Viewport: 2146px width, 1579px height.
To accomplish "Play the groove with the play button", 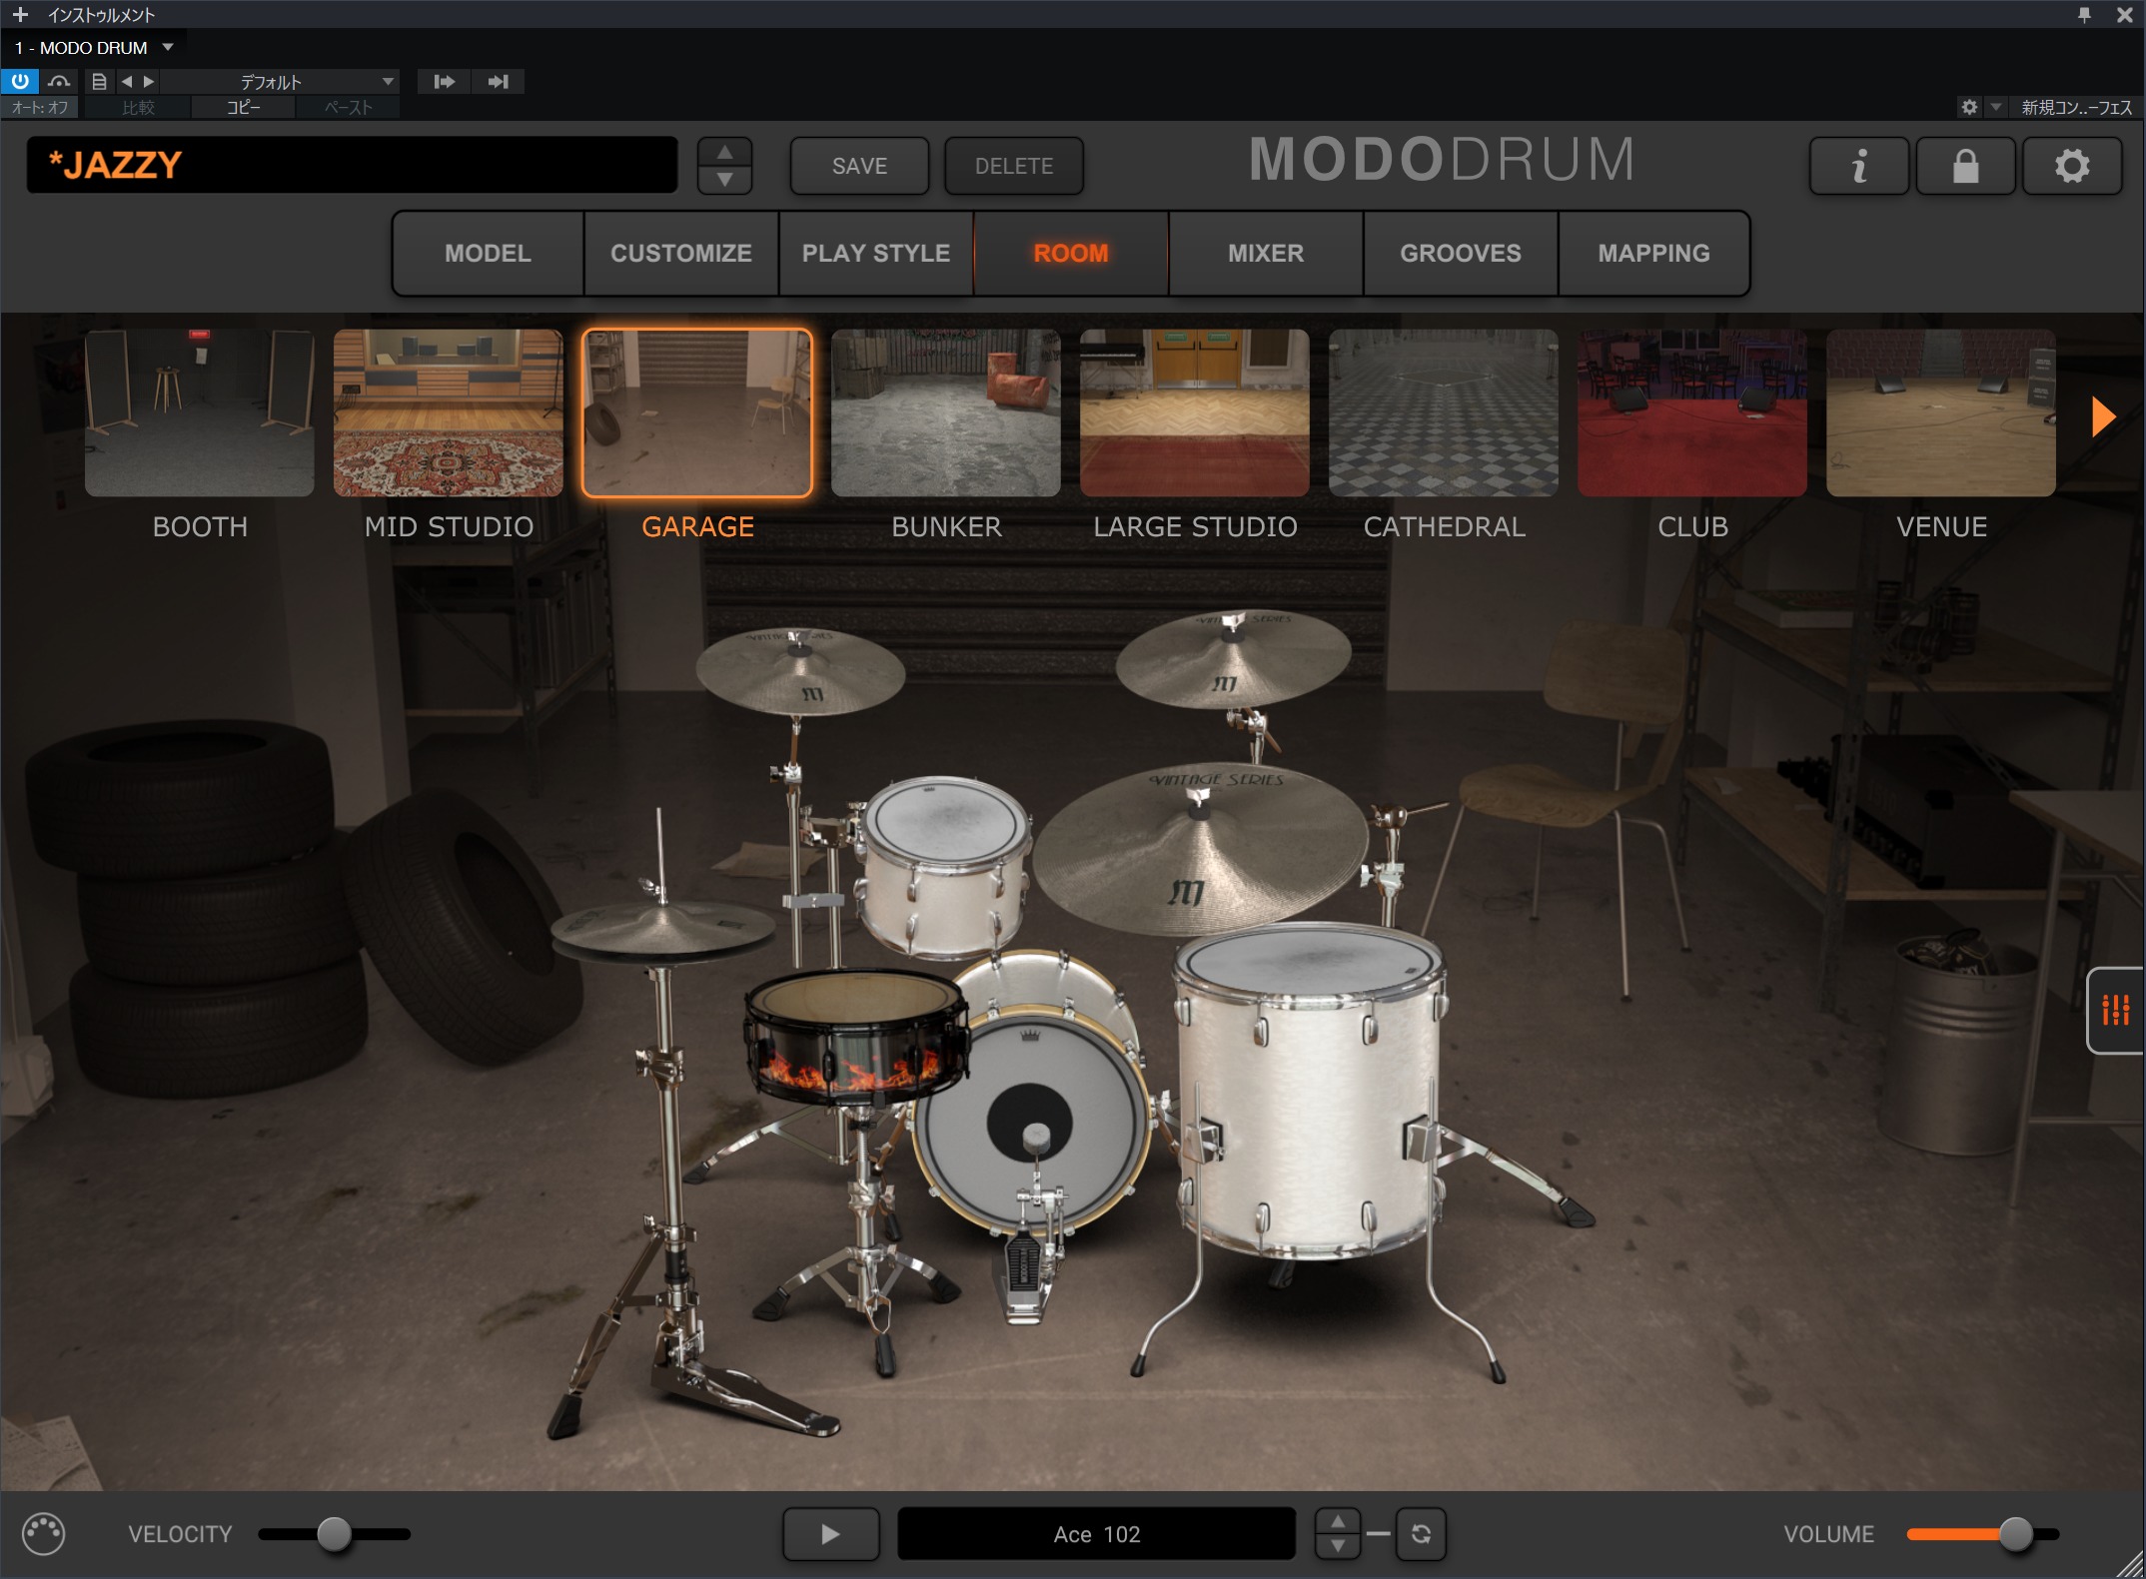I will (830, 1534).
